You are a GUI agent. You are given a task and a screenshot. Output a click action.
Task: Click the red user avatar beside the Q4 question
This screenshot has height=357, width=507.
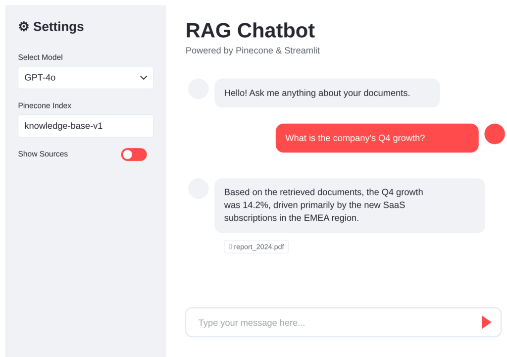point(494,134)
